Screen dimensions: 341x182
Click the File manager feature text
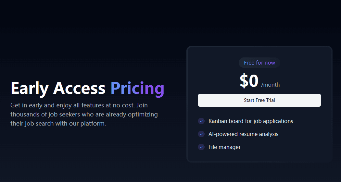point(224,147)
